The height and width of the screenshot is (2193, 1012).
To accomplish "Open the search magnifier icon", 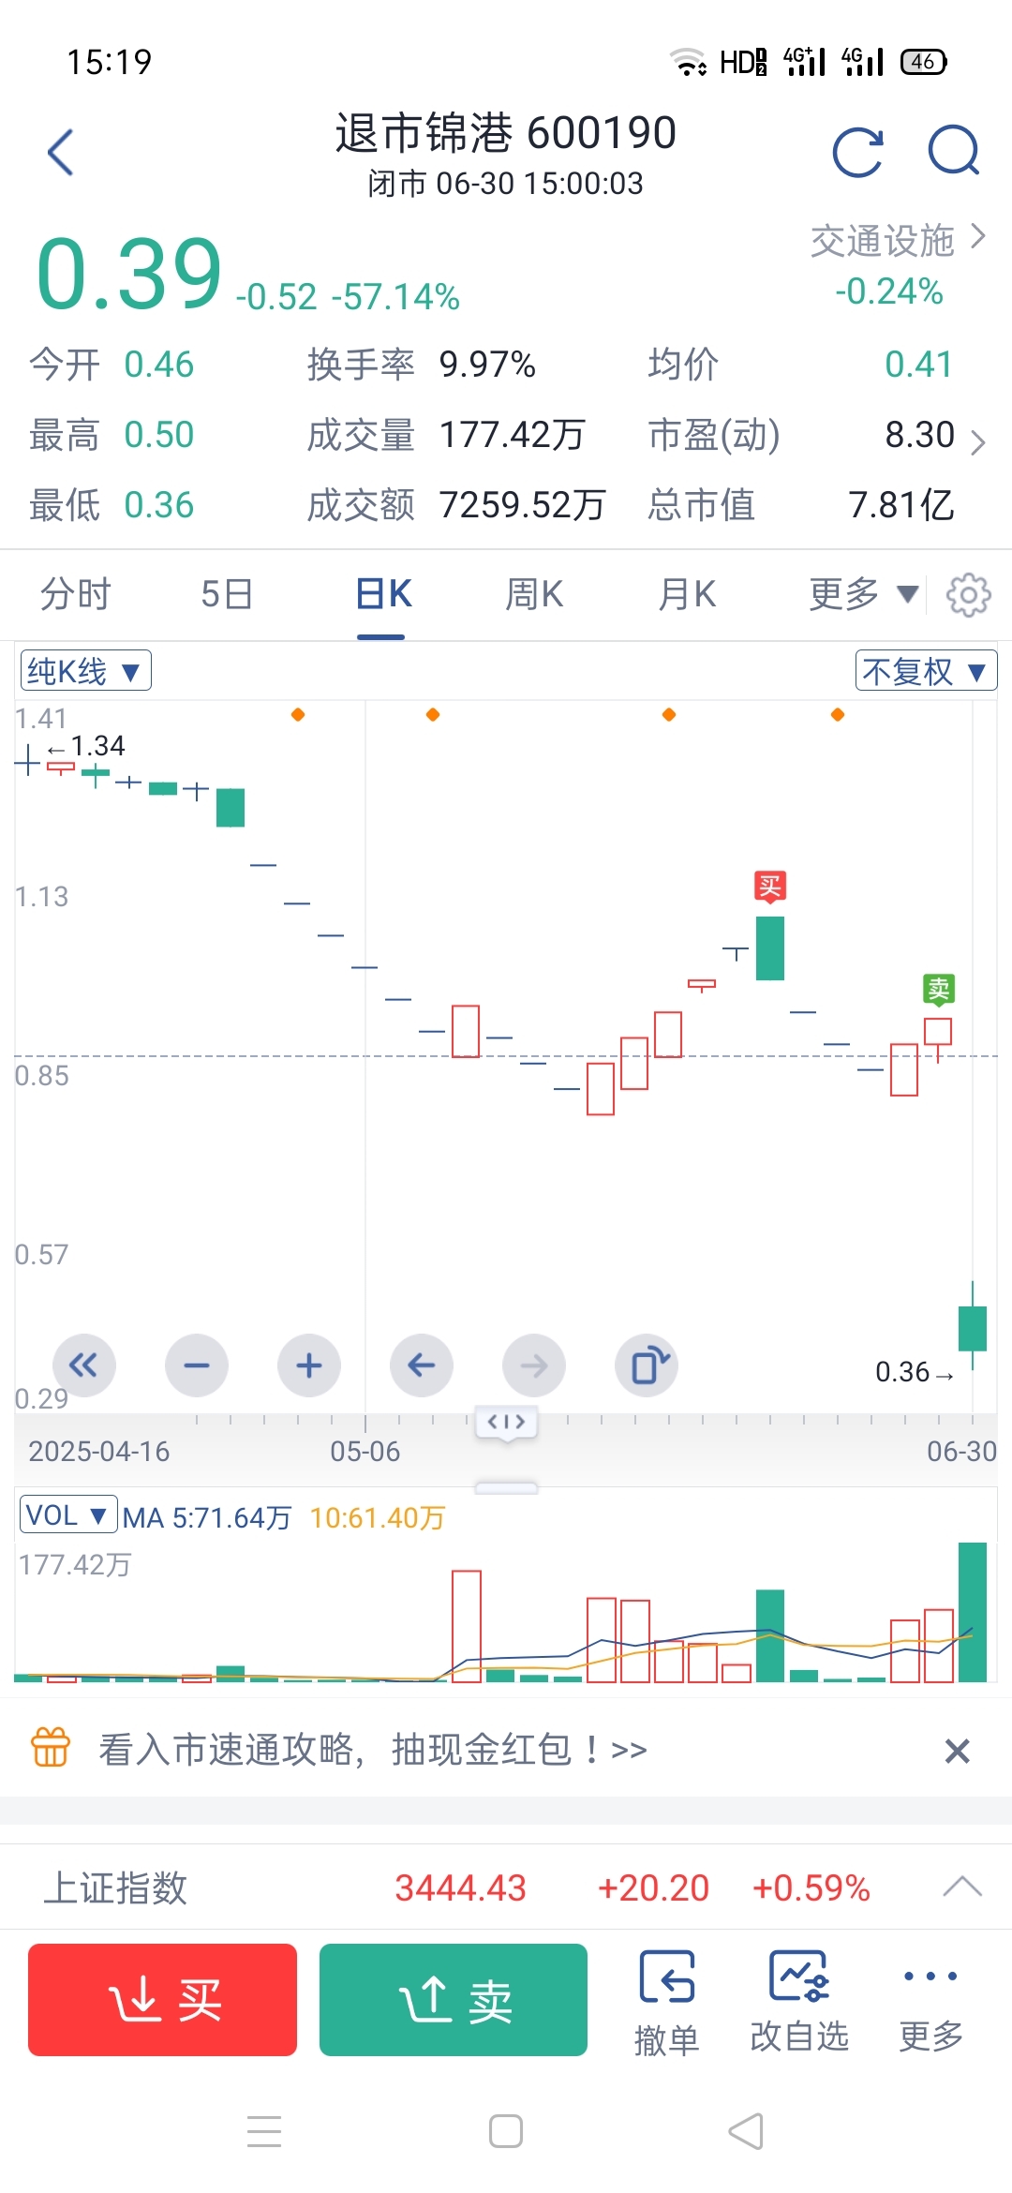I will [x=954, y=151].
